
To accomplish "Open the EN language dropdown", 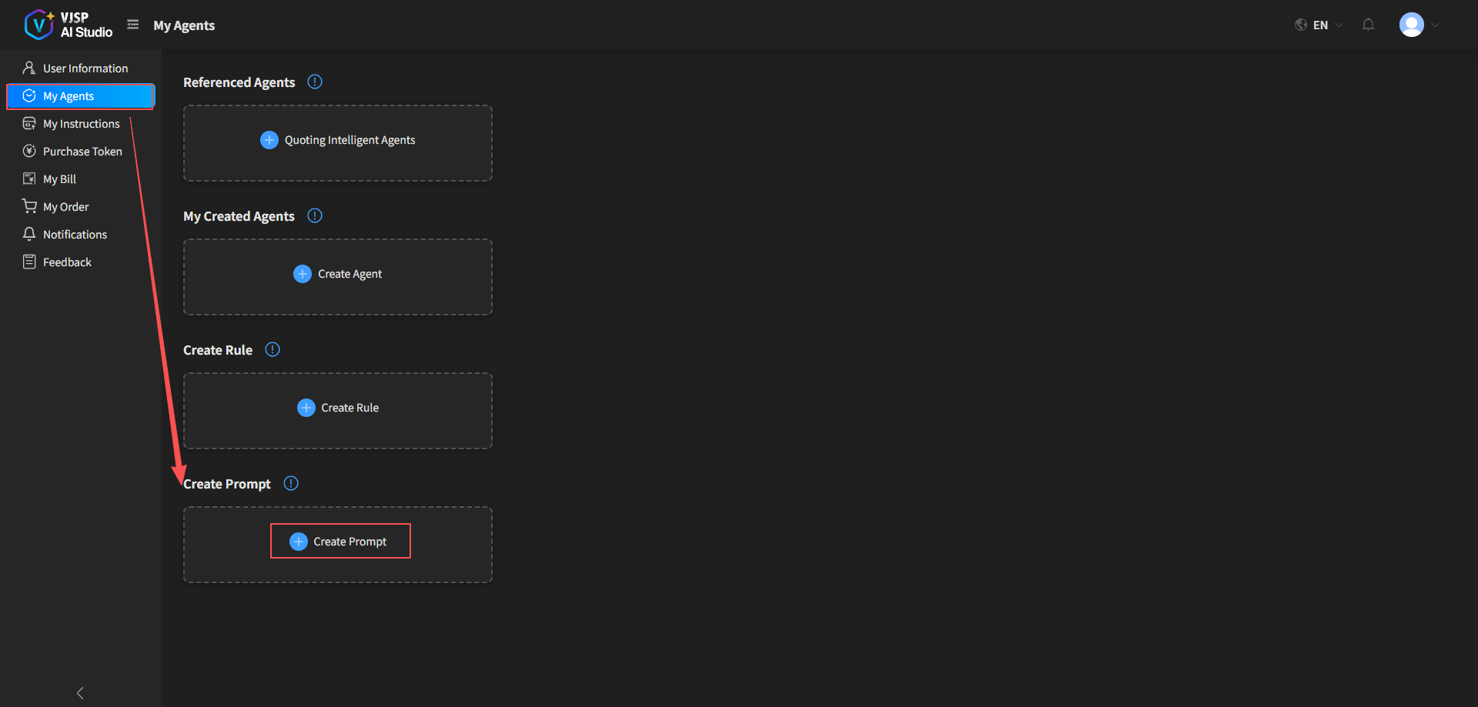I will coord(1319,25).
